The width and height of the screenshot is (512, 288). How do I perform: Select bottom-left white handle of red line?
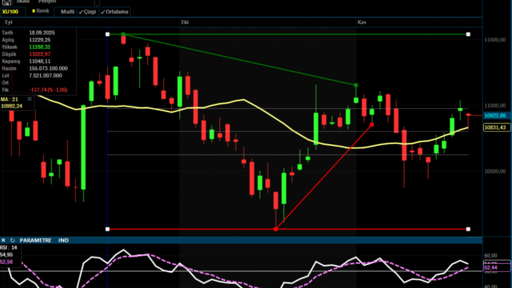tap(107, 228)
